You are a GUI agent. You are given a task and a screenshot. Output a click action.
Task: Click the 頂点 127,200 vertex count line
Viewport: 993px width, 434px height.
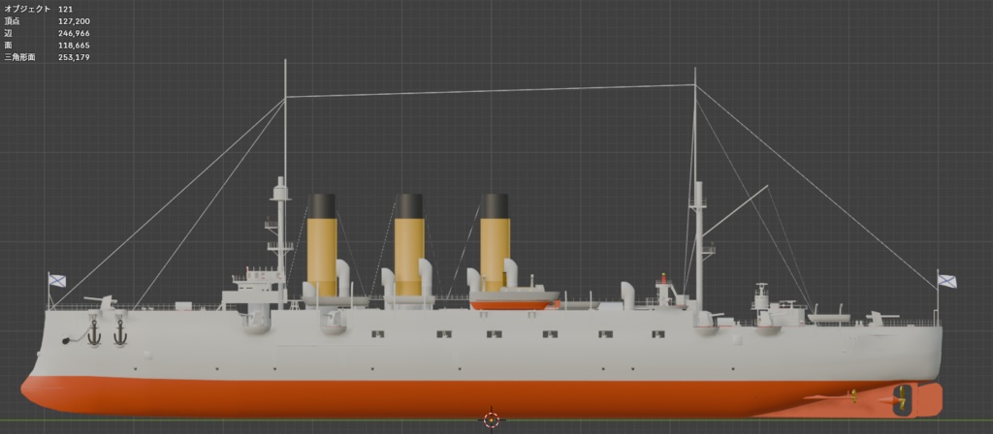click(x=47, y=21)
